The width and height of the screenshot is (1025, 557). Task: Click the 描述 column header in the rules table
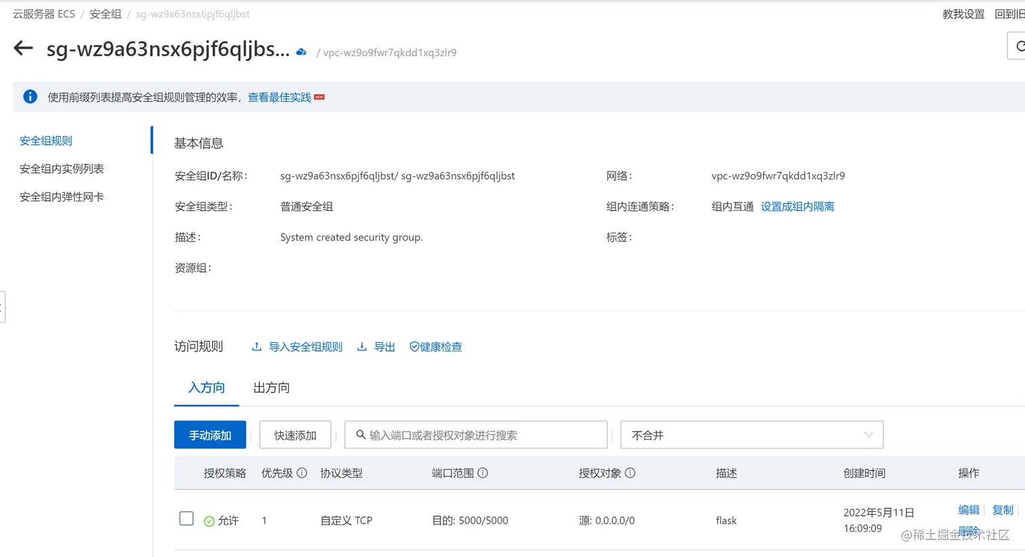(x=726, y=473)
